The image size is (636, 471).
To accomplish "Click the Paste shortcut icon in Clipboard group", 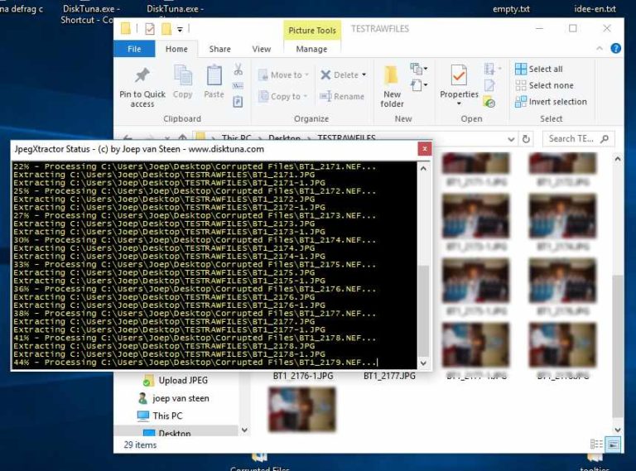I will pos(238,101).
